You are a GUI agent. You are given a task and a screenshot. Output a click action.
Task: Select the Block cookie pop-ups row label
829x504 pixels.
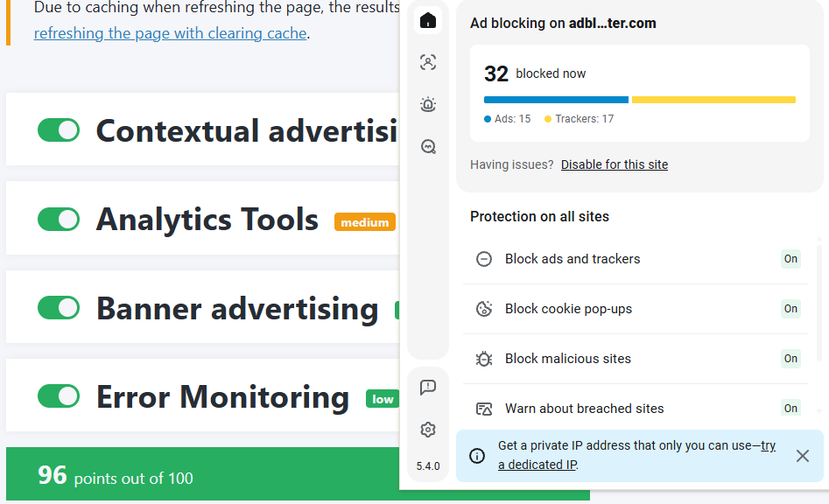tap(568, 309)
